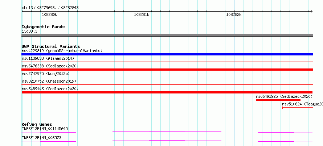Click the 108281k ruler position label
Screen dimensions: 323x146
click(x=142, y=15)
